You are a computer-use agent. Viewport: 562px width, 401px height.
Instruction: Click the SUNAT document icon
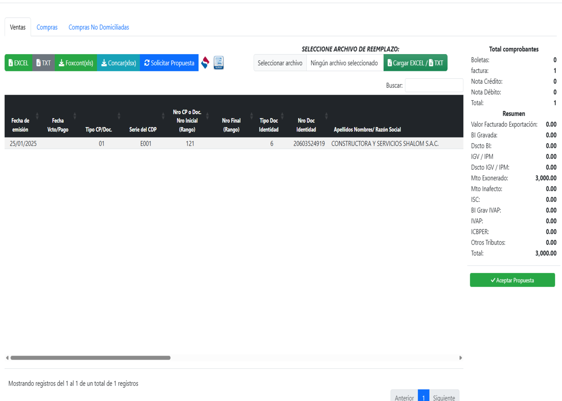(x=218, y=63)
